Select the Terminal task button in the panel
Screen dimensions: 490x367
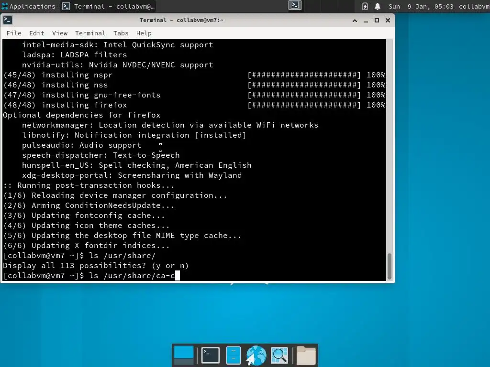tap(109, 6)
